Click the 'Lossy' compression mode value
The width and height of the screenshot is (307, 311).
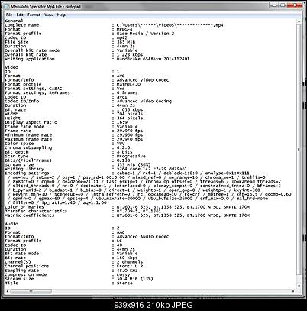[123, 275]
